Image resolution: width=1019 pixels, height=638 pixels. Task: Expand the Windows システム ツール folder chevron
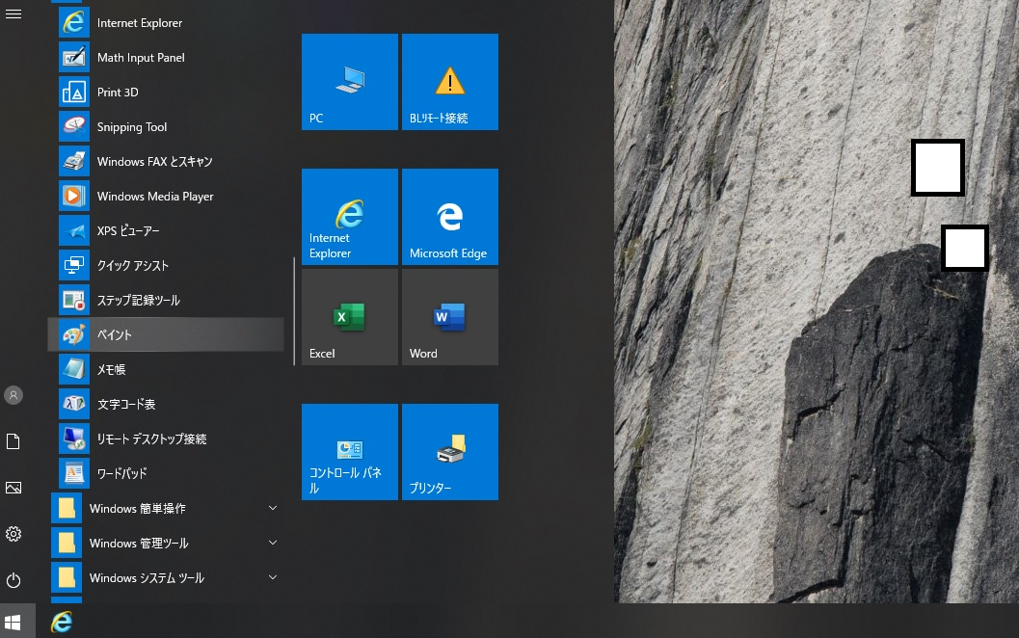pos(273,577)
